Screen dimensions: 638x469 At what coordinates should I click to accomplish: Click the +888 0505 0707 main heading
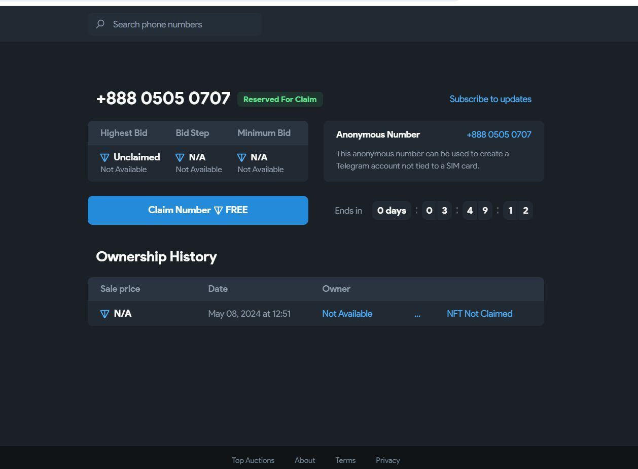(x=163, y=98)
